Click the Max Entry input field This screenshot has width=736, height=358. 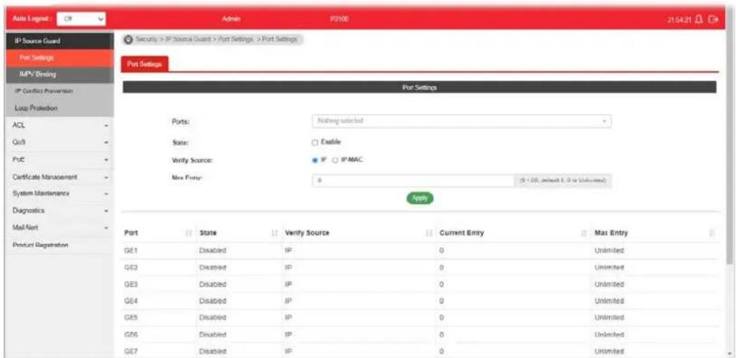[413, 180]
